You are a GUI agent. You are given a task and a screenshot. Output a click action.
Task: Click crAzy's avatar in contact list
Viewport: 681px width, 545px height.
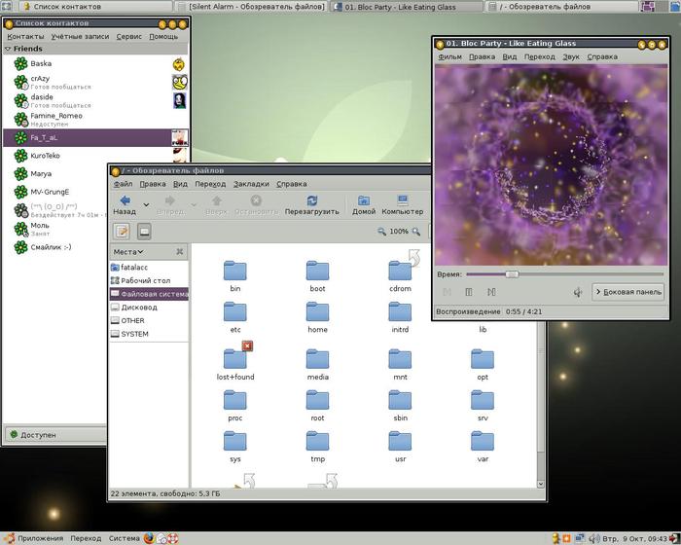tap(180, 82)
